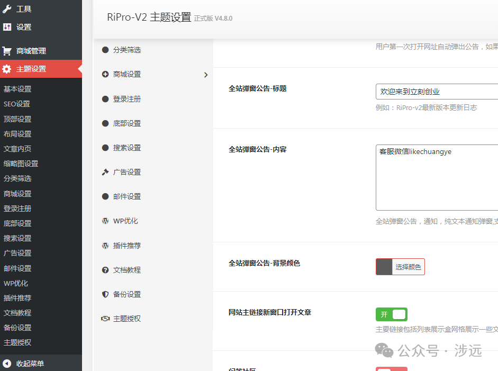Image resolution: width=498 pixels, height=371 pixels.
Task: Click the dot icon next to 底部设置 in panel
Action: point(105,123)
